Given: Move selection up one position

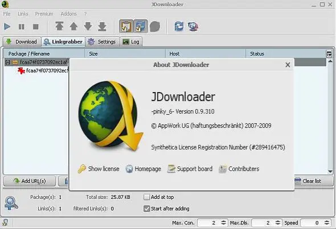Looking at the screenshot, I should pos(73,26).
